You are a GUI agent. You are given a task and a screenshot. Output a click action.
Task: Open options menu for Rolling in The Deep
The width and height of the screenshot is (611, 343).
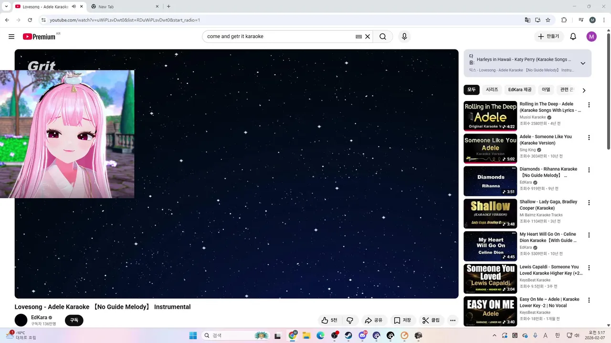tap(589, 105)
